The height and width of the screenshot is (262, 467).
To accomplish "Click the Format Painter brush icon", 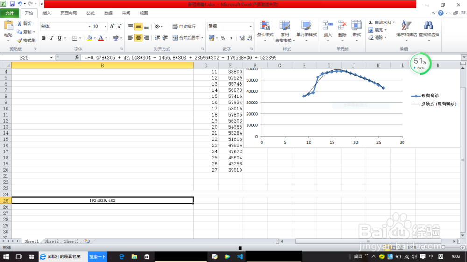I will 19,41.
